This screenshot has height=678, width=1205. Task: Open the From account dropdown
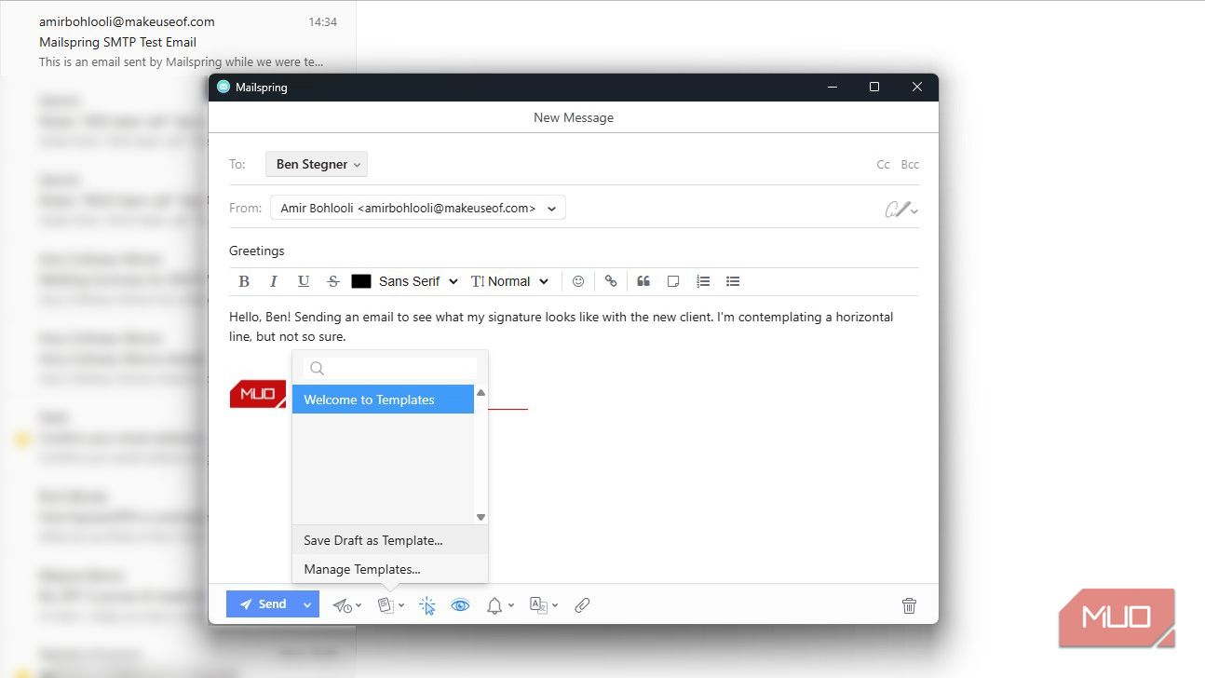418,209
